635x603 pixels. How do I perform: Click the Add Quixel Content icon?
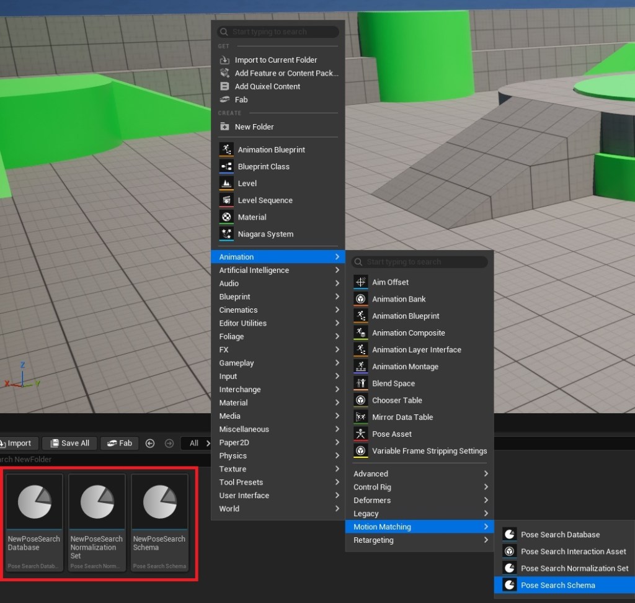[x=224, y=87]
